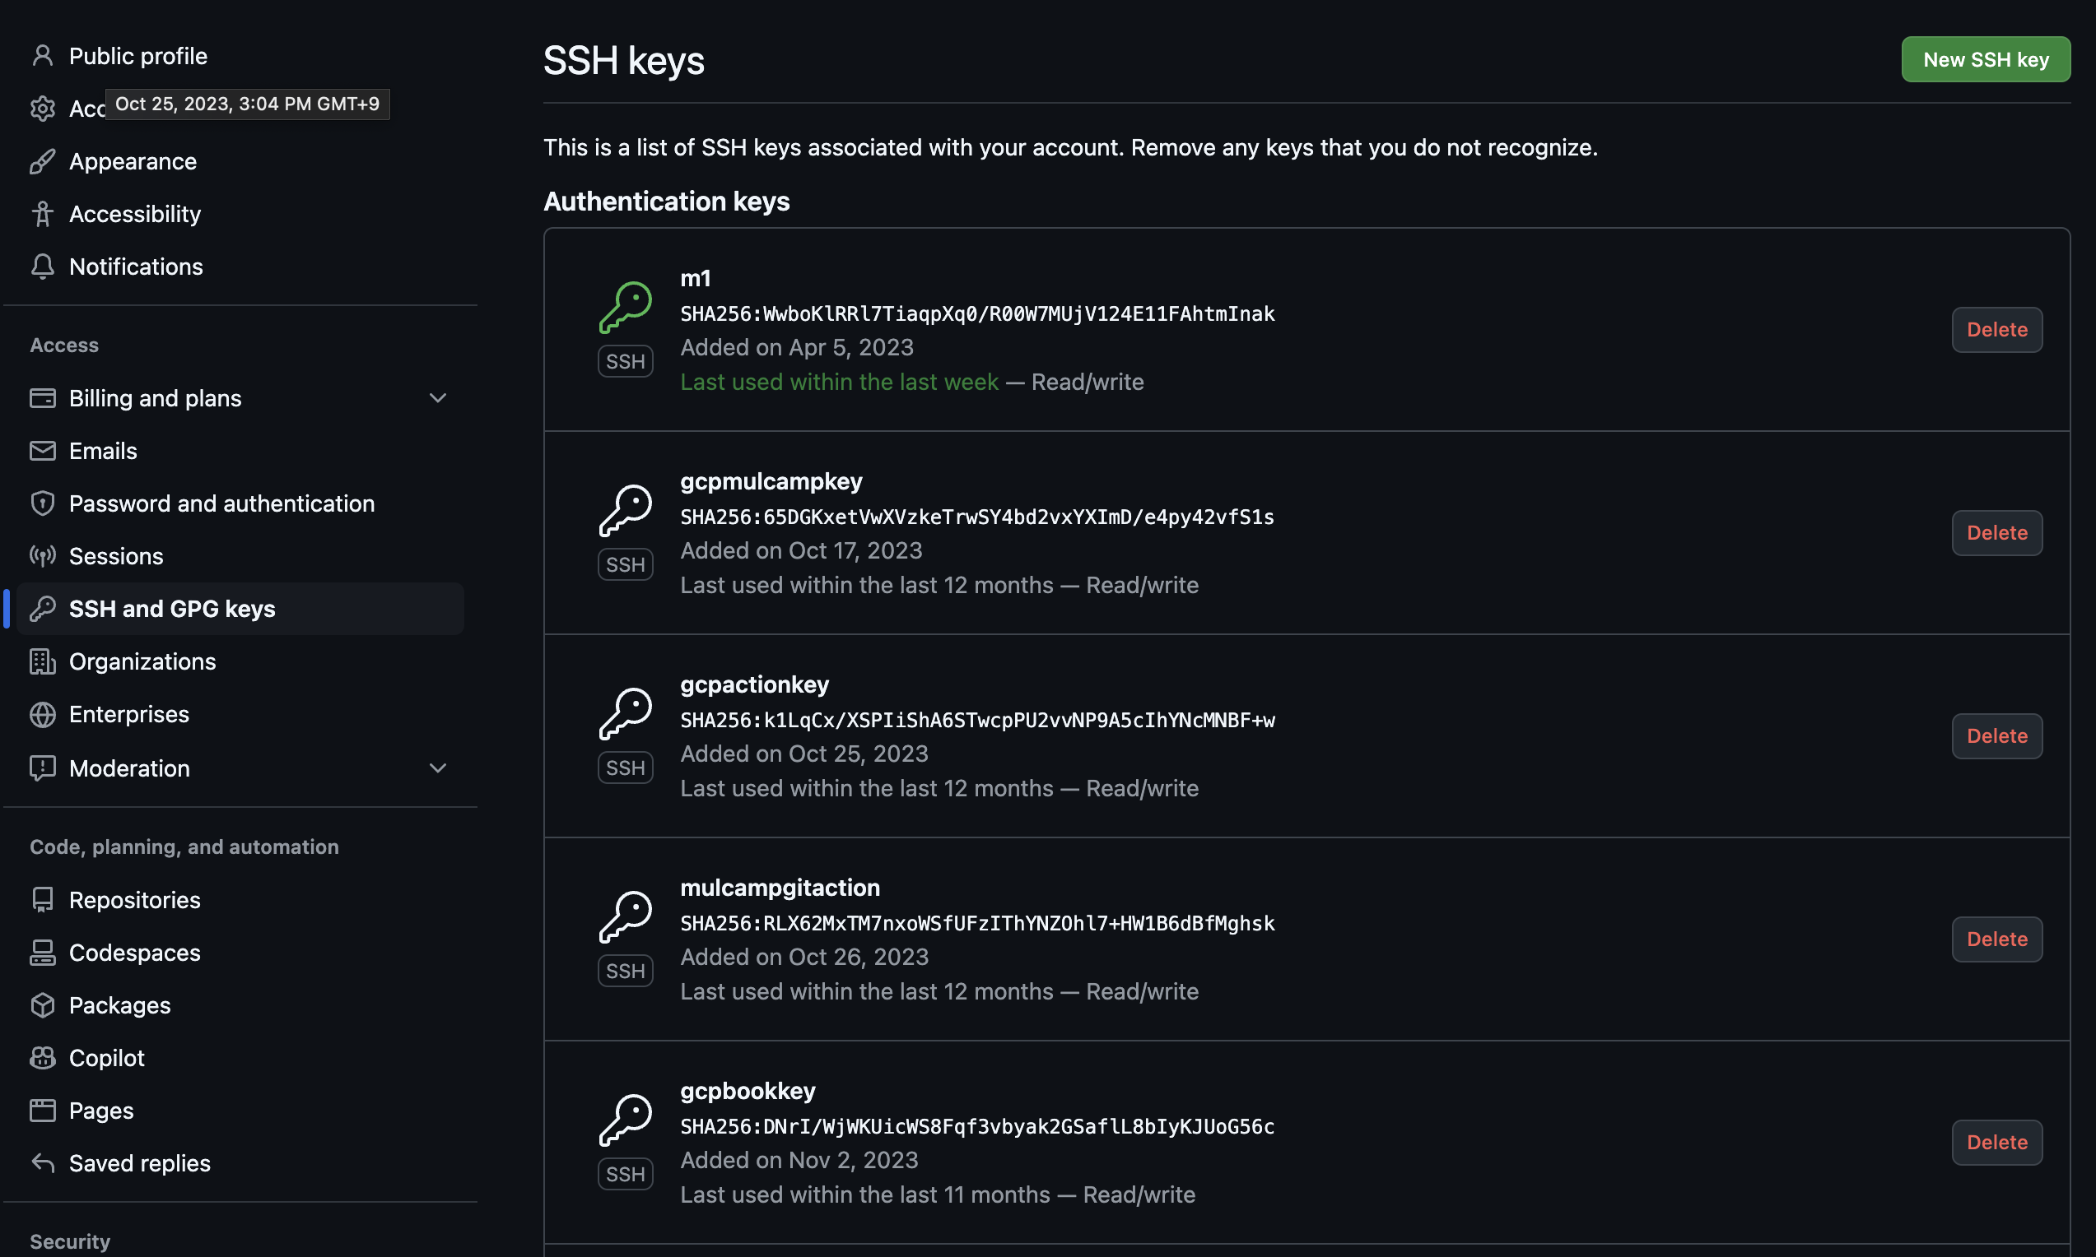Click the m1 SHA256 fingerprint text

977,313
